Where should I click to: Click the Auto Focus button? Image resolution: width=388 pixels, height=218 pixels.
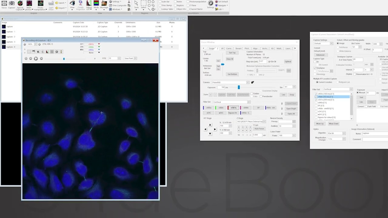click(x=259, y=129)
